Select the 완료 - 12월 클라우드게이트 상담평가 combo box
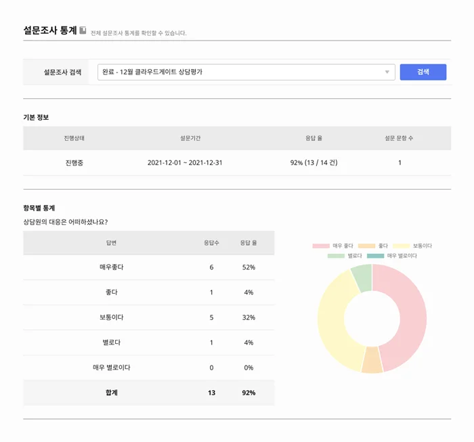Image resolution: width=474 pixels, height=442 pixels. point(246,72)
